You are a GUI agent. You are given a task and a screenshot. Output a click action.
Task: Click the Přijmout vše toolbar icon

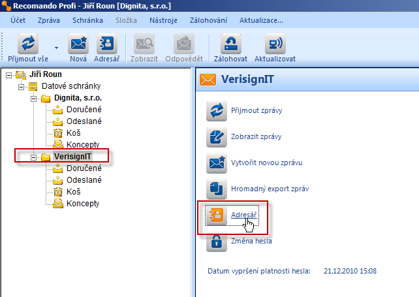(x=28, y=44)
